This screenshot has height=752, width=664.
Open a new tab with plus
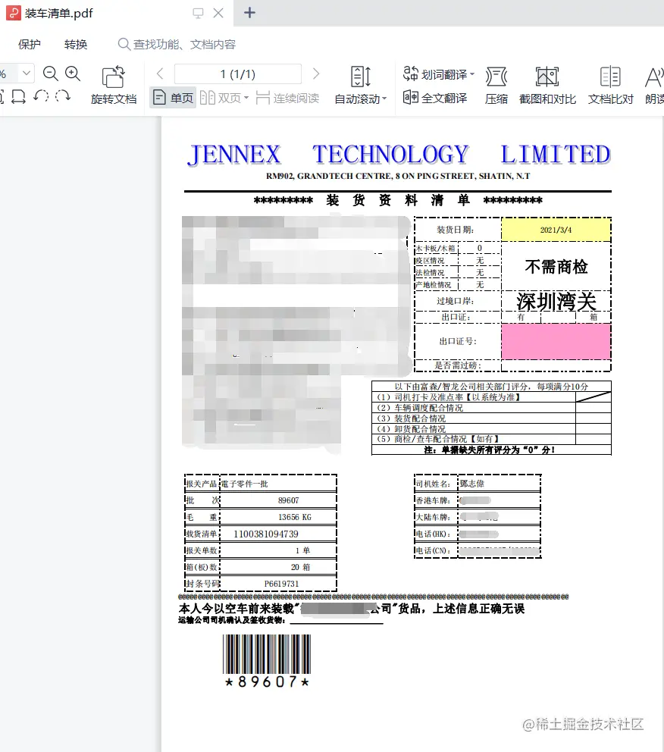click(x=250, y=13)
